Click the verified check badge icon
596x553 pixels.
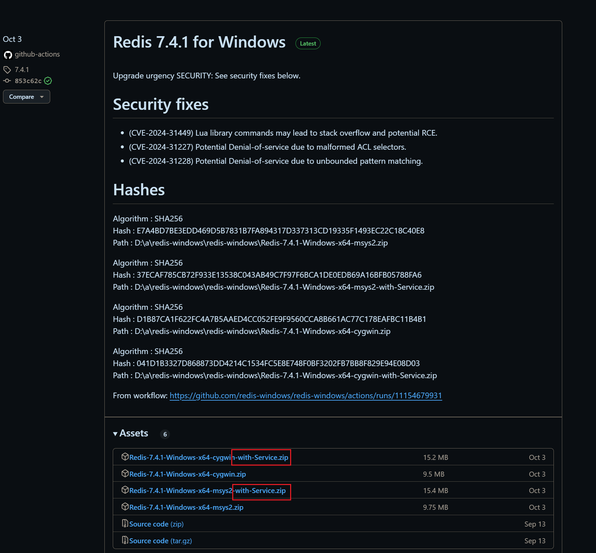(48, 81)
